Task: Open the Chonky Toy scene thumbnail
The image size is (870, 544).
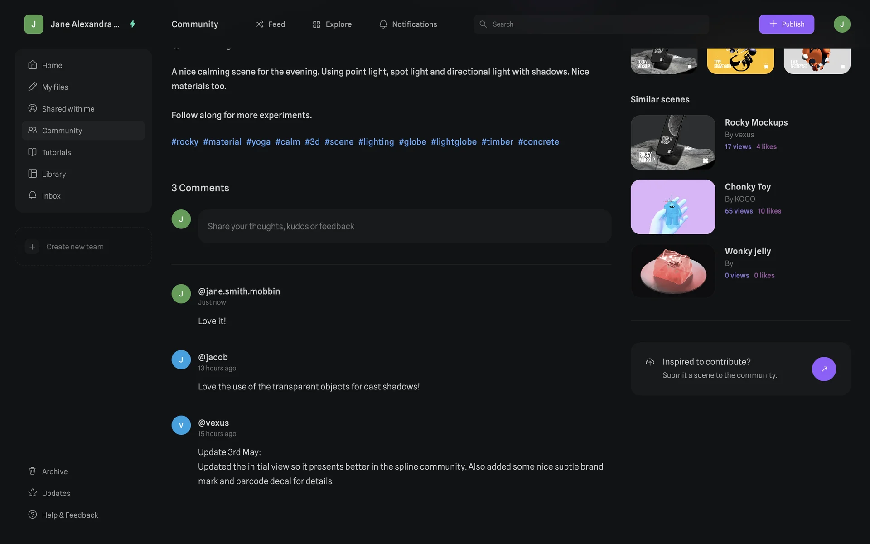Action: pyautogui.click(x=672, y=207)
